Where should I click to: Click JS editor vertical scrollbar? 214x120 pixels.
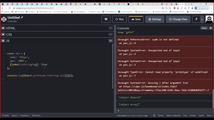coord(113,66)
